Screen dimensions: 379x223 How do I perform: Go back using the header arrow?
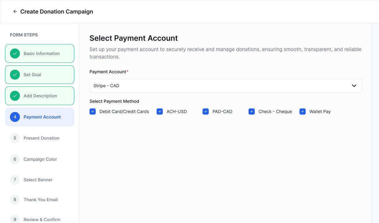(15, 12)
